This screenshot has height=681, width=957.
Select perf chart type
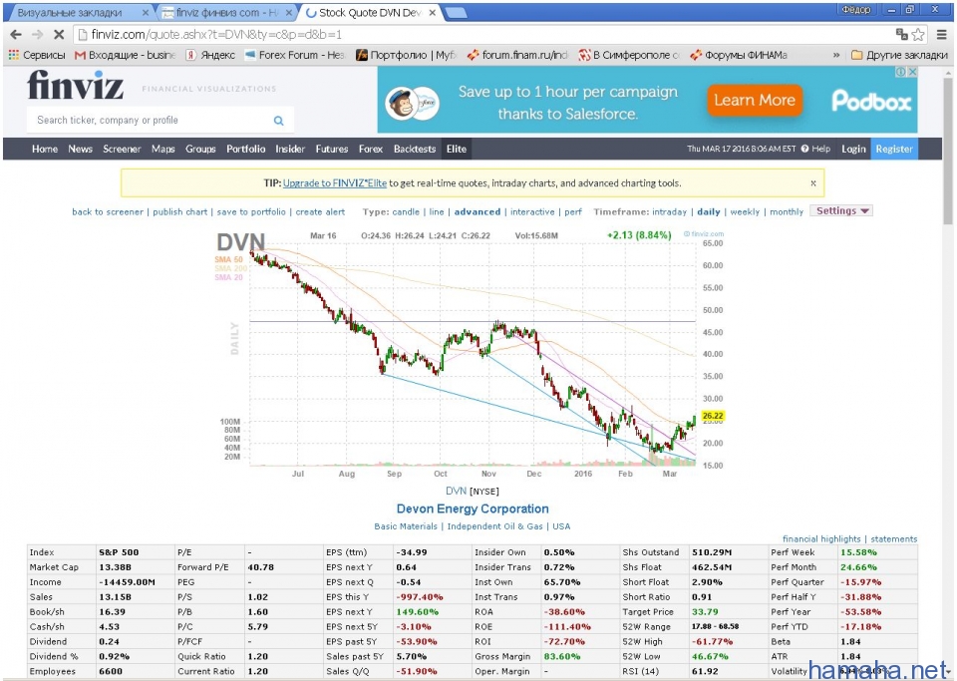pos(573,211)
